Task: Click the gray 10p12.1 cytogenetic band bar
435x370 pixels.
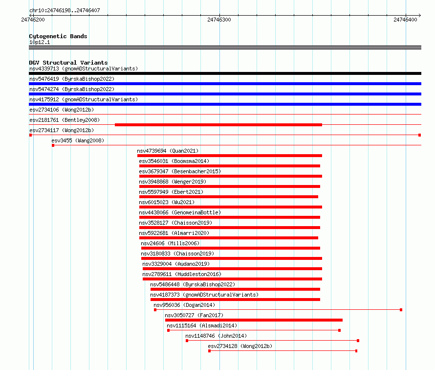Action: [x=225, y=47]
